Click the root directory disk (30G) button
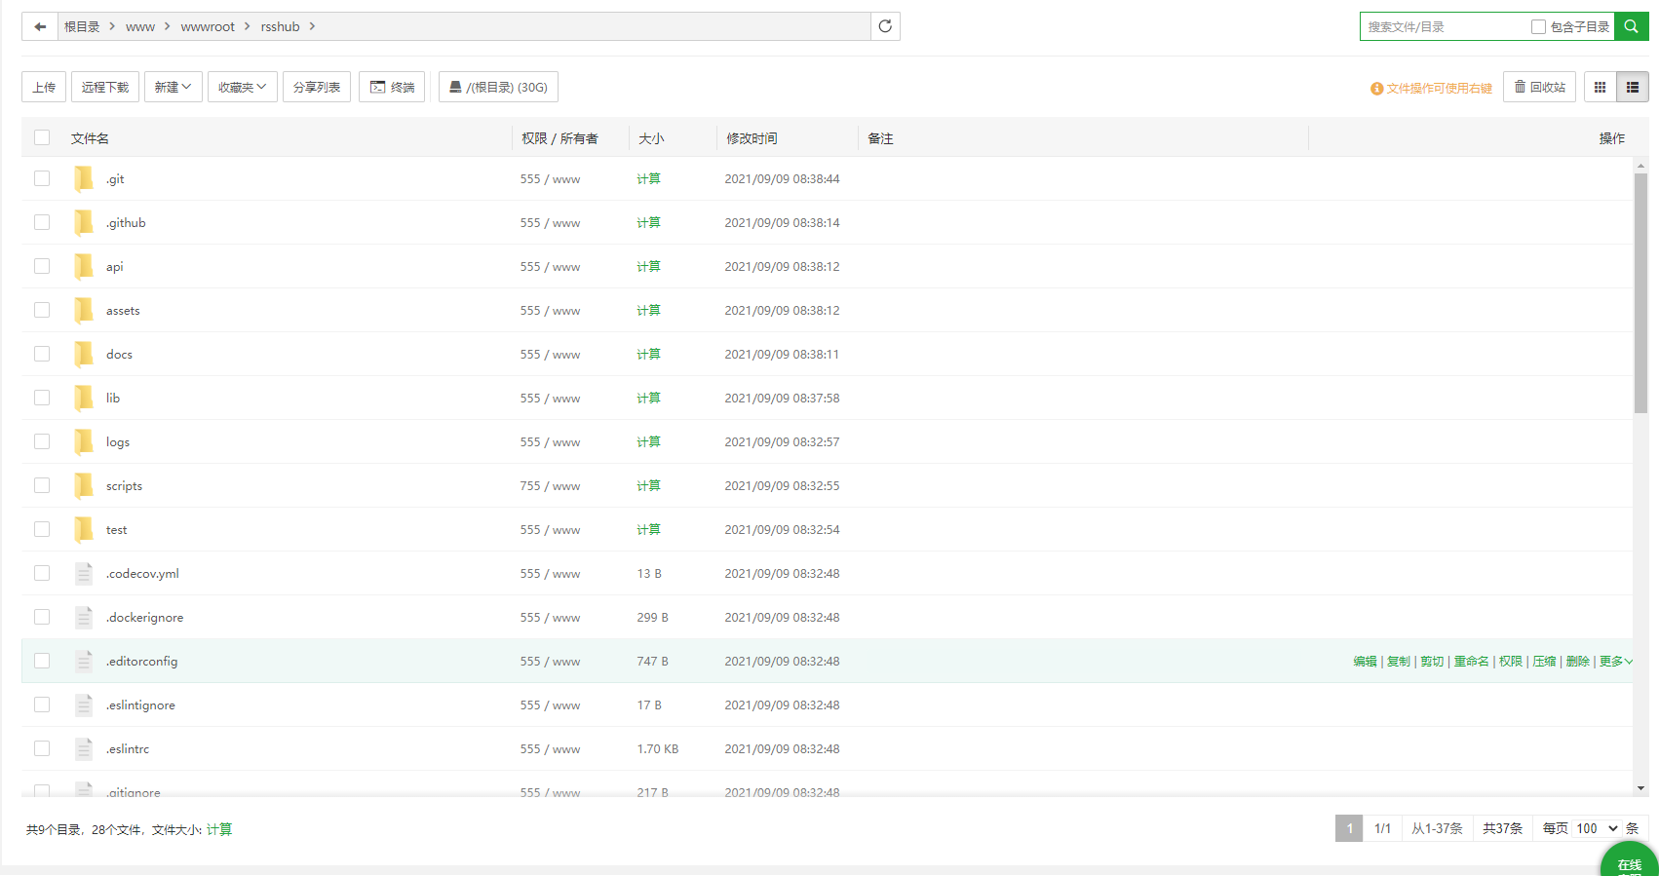Image resolution: width=1659 pixels, height=876 pixels. pyautogui.click(x=498, y=87)
